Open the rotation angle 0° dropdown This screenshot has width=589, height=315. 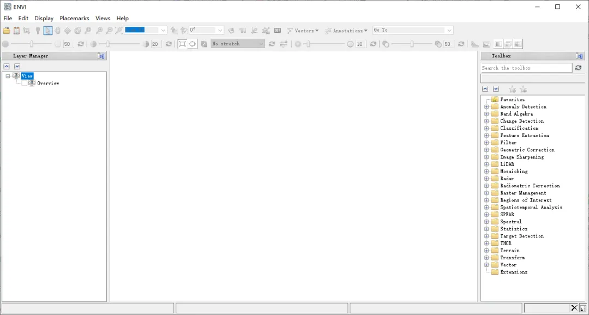pyautogui.click(x=220, y=30)
